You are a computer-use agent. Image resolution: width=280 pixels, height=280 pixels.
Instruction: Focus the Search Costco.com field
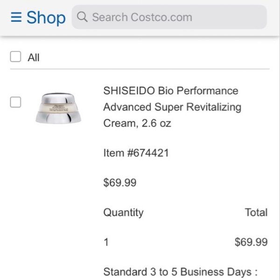tap(169, 17)
